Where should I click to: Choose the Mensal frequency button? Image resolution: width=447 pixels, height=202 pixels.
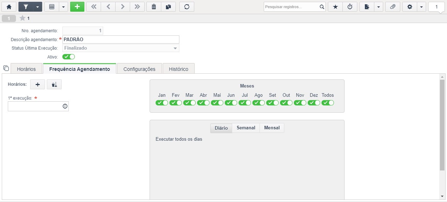pos(272,128)
